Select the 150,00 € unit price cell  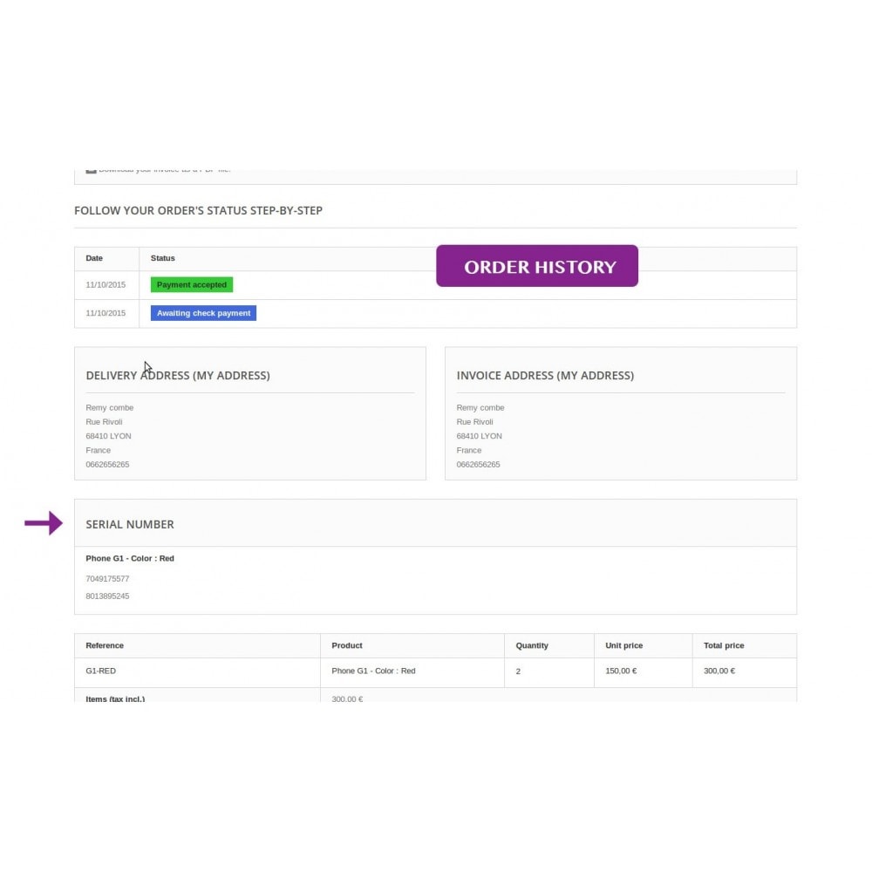pos(621,671)
